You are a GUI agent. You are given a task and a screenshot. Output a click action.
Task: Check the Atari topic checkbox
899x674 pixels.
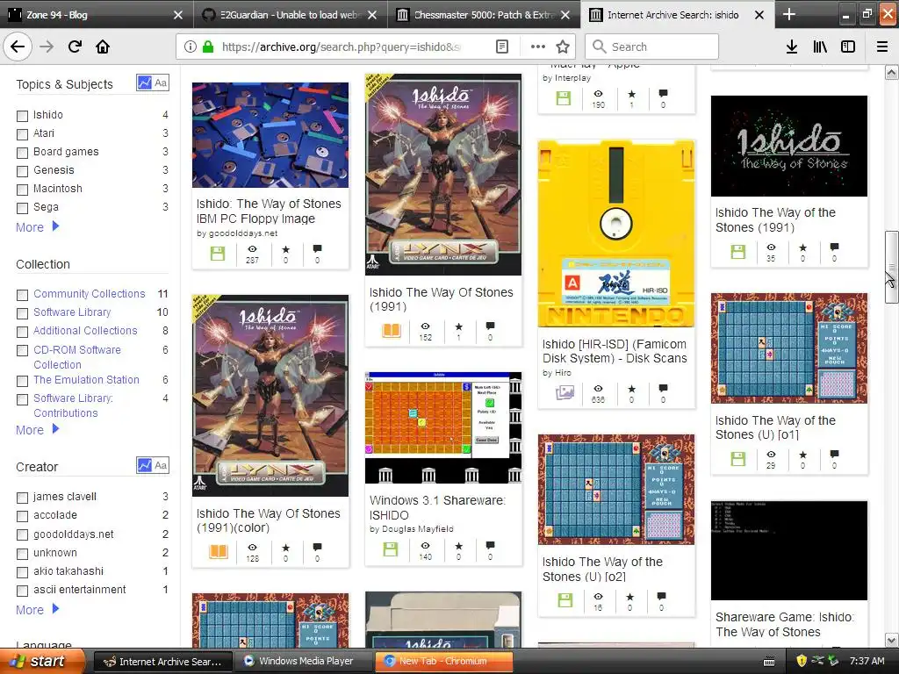click(22, 134)
